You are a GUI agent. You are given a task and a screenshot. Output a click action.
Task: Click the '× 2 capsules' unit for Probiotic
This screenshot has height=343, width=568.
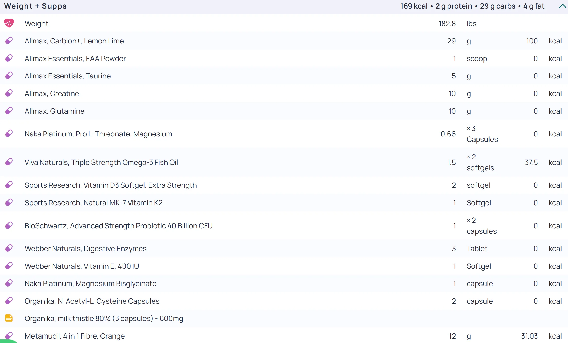(x=481, y=226)
